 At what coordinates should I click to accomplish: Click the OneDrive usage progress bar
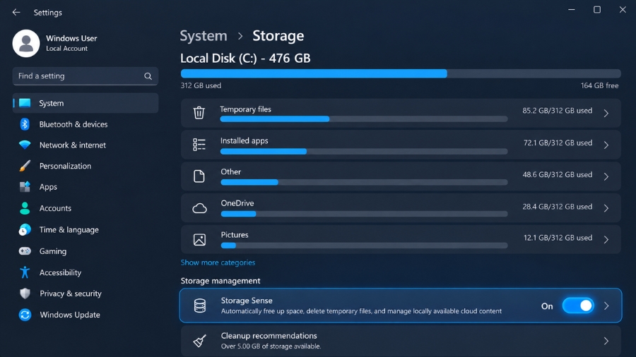tap(364, 214)
